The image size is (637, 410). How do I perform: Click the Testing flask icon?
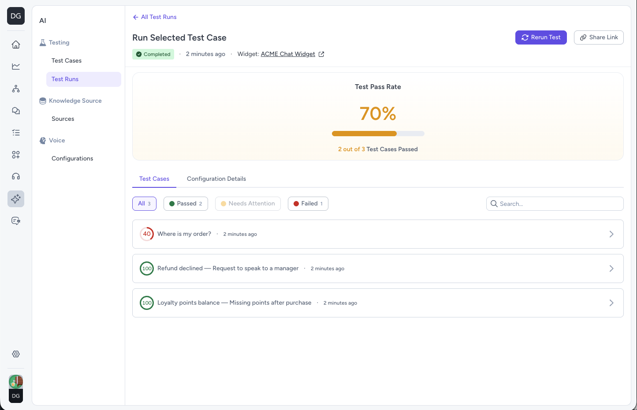point(43,43)
